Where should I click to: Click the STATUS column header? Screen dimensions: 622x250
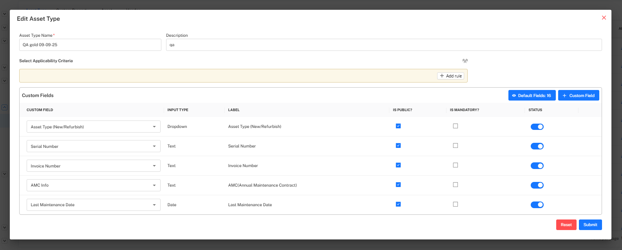click(535, 110)
